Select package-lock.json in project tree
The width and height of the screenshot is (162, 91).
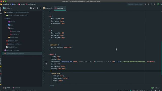click(14, 44)
